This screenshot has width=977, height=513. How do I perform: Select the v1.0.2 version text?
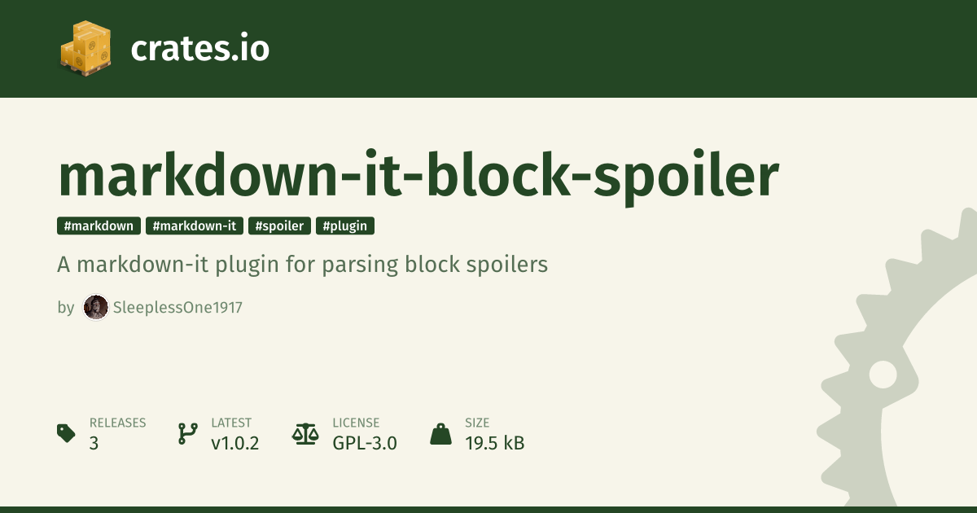[234, 444]
